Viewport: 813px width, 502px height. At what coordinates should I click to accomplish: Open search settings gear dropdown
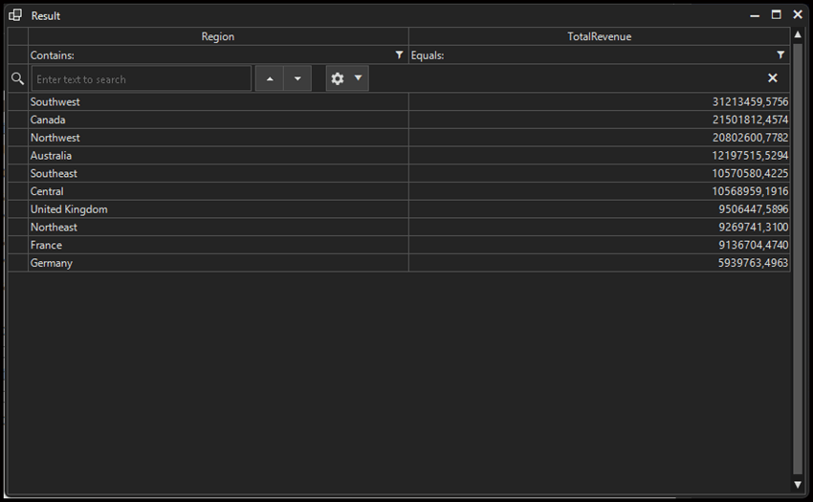tap(346, 78)
